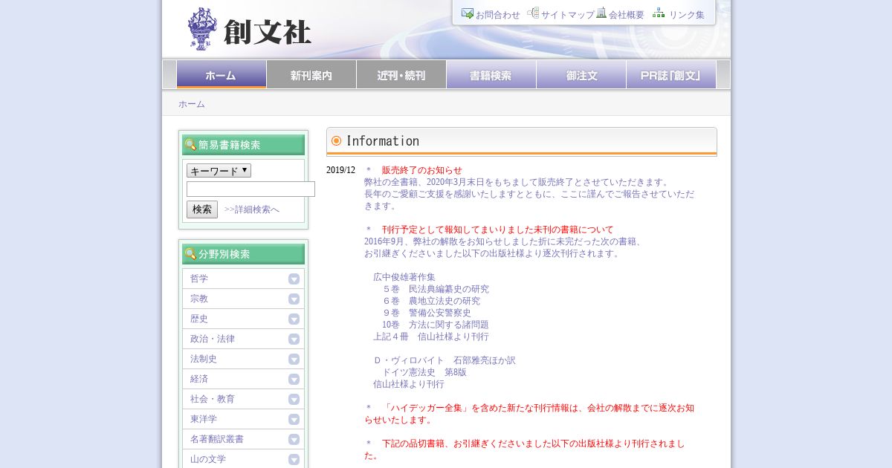This screenshot has height=468, width=892.
Task: Click the 10巻 方法に関する諸問題 line
Action: pyautogui.click(x=436, y=325)
